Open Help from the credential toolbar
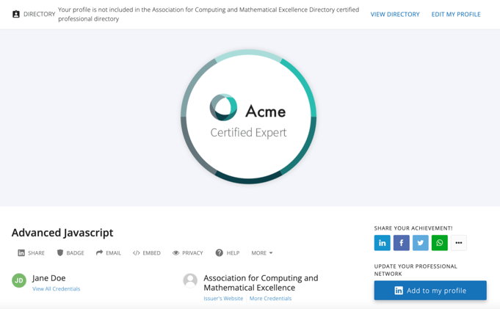500x309 pixels. click(x=227, y=253)
